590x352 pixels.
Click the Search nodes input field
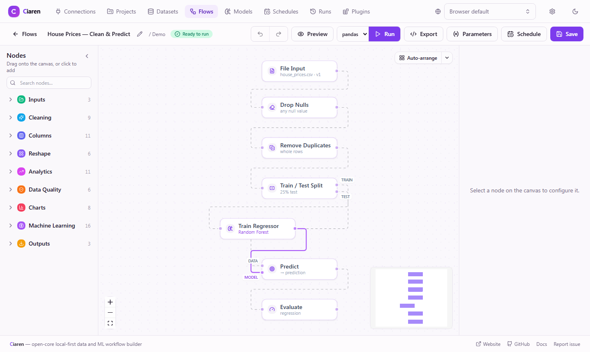pyautogui.click(x=49, y=83)
